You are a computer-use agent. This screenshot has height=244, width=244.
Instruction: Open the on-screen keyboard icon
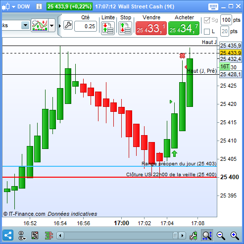213,7
